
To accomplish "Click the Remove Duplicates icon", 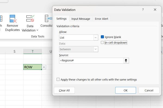I will (x=13, y=19).
